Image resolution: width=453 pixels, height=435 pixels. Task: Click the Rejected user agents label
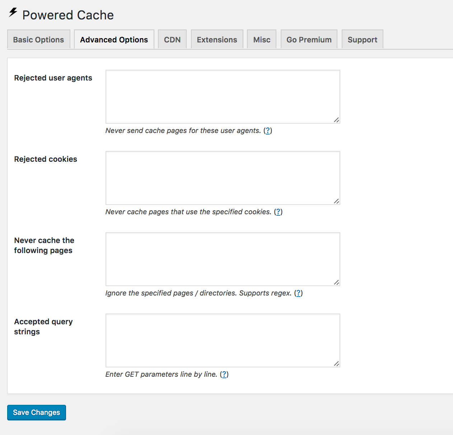pos(53,78)
